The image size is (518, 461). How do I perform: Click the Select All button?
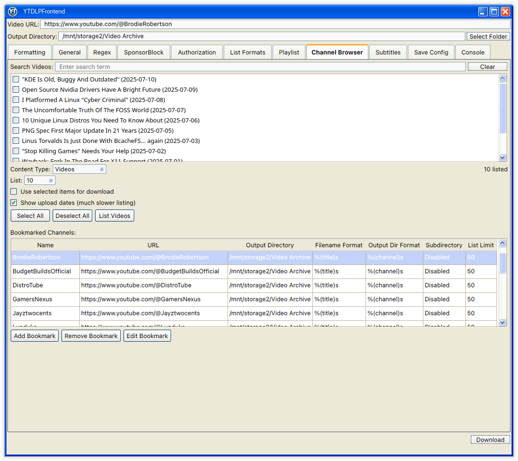[30, 216]
